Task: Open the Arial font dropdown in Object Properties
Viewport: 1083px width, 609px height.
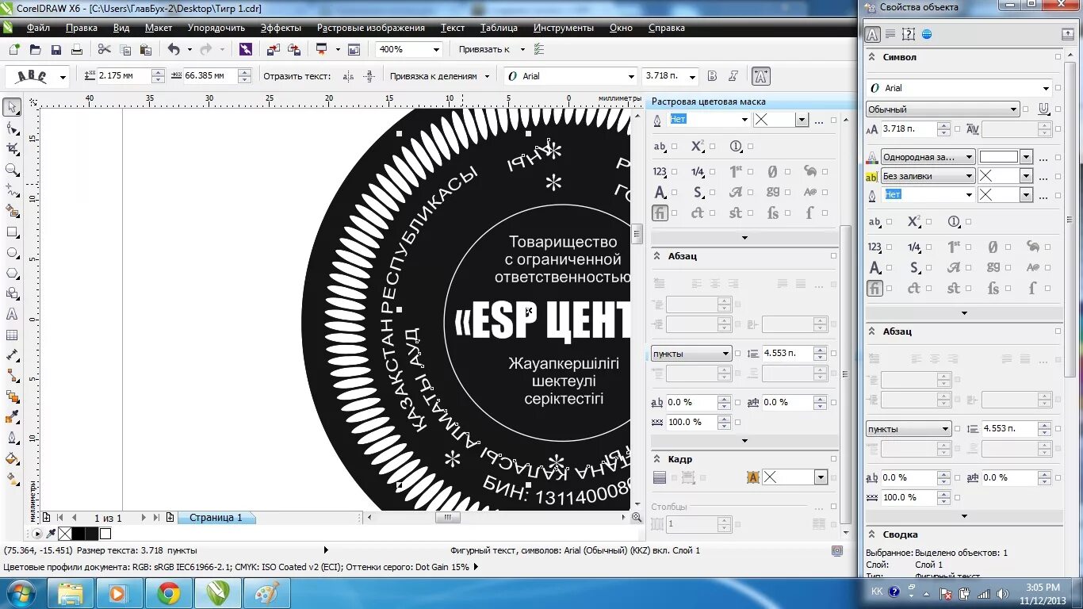Action: pos(1046,88)
